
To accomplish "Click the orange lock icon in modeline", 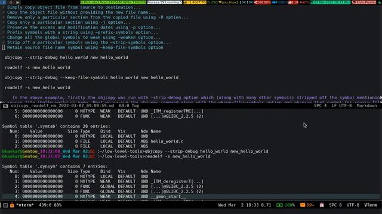I will [x=12, y=205].
